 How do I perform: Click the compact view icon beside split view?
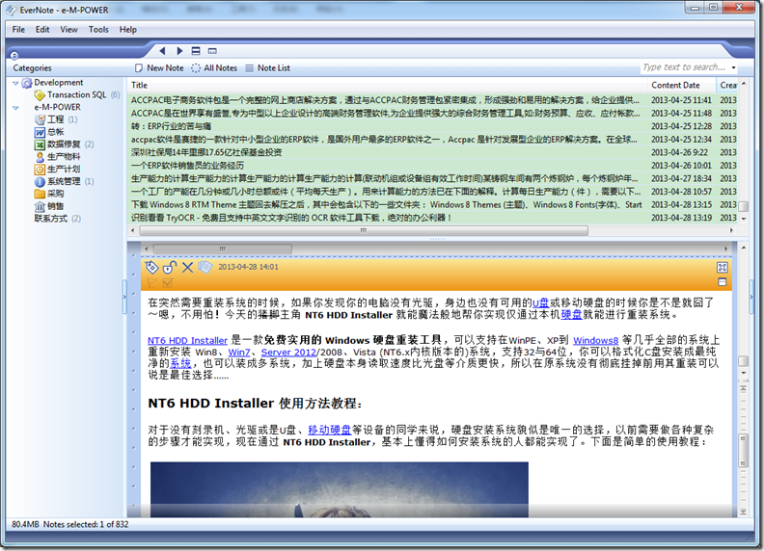tap(212, 51)
